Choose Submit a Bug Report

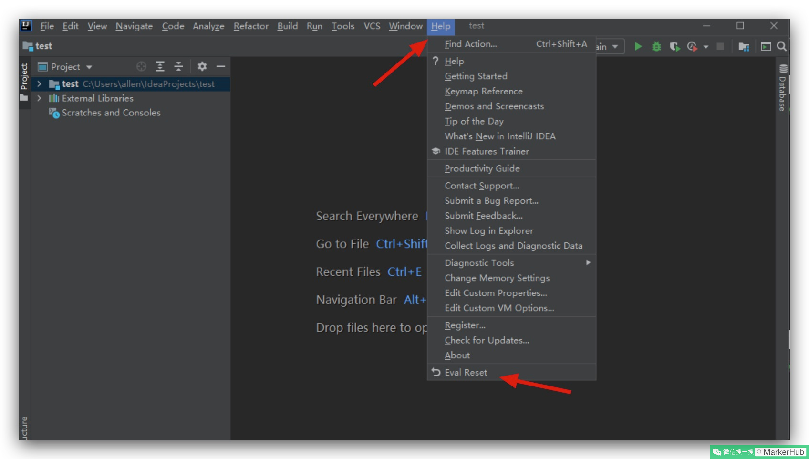(x=511, y=201)
